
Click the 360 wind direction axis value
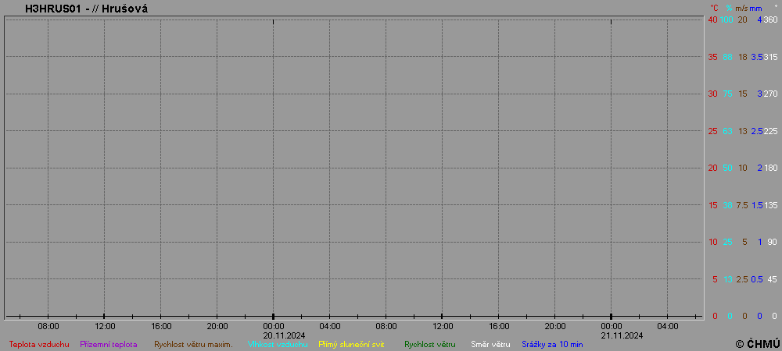coord(770,19)
